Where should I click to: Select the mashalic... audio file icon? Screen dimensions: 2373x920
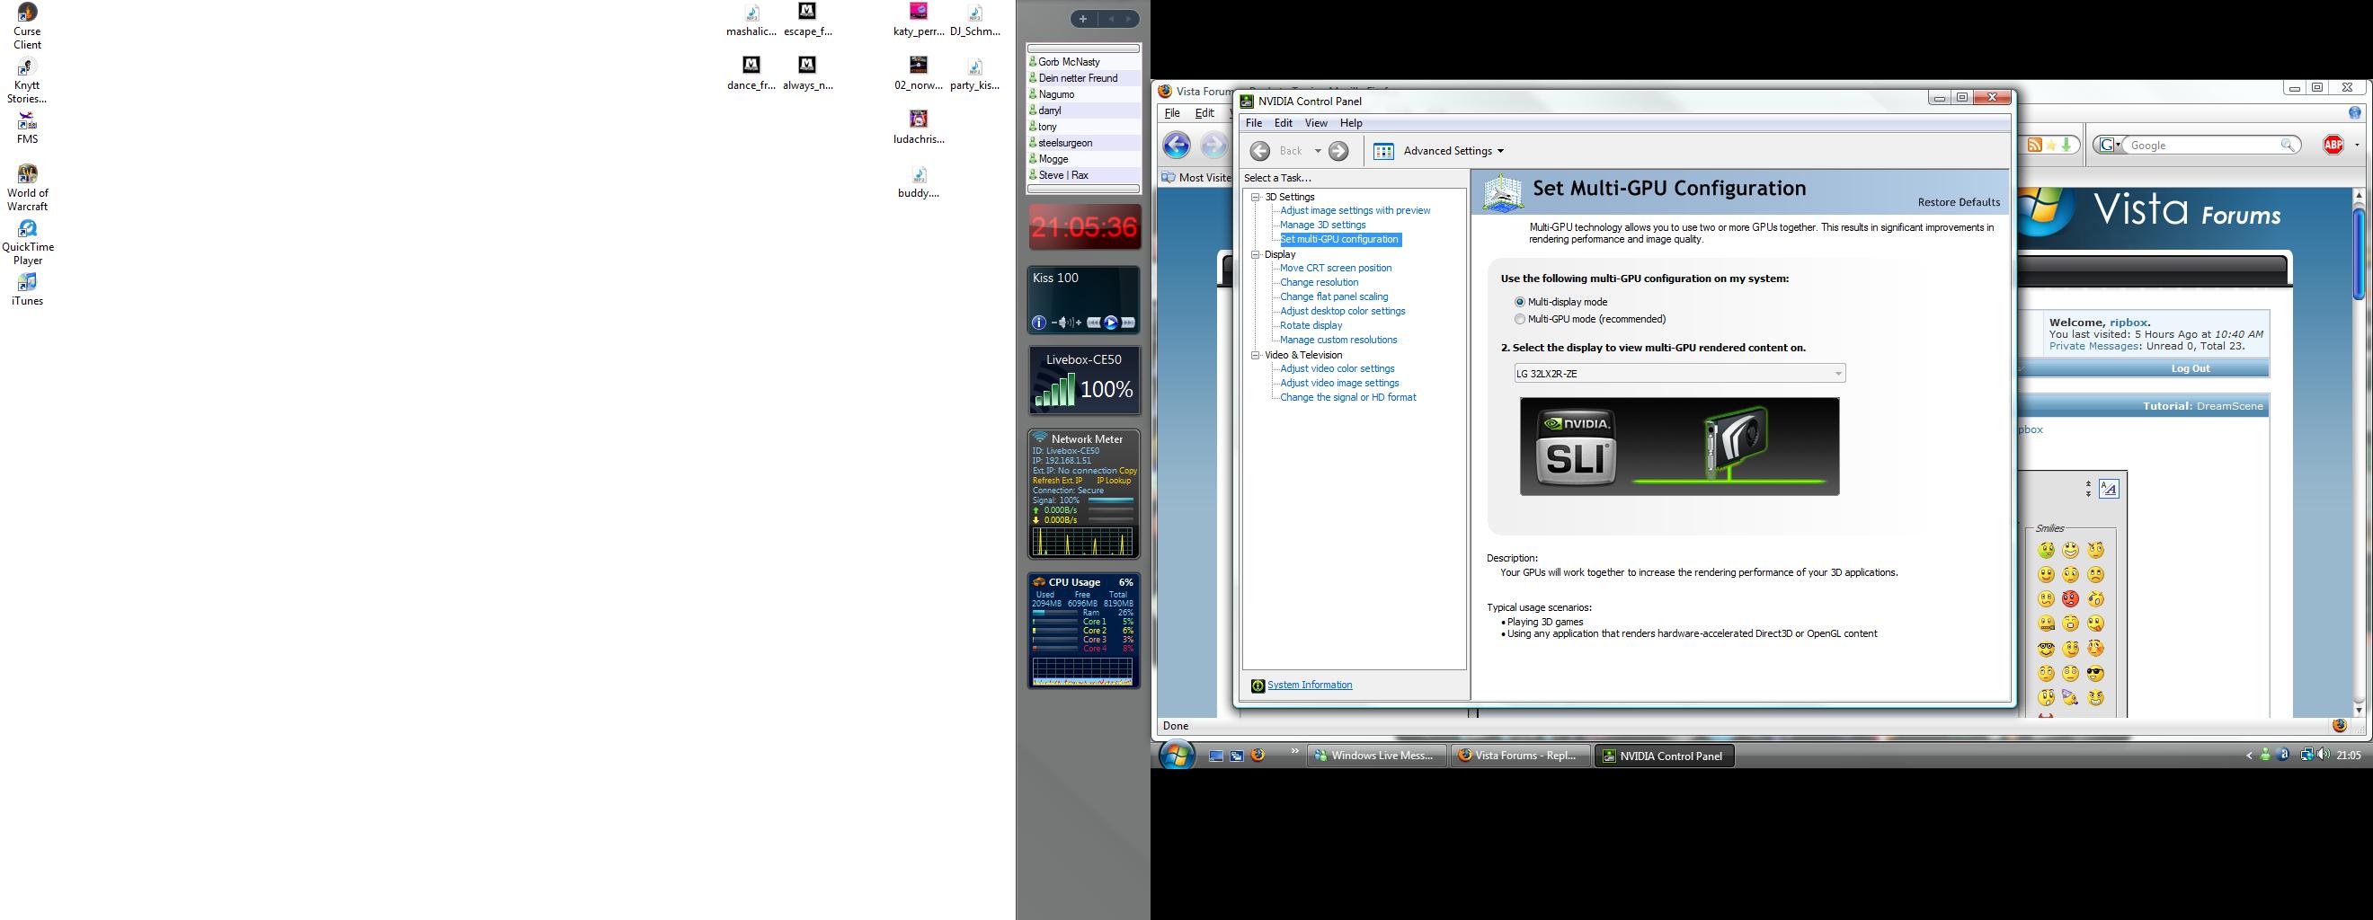[751, 21]
